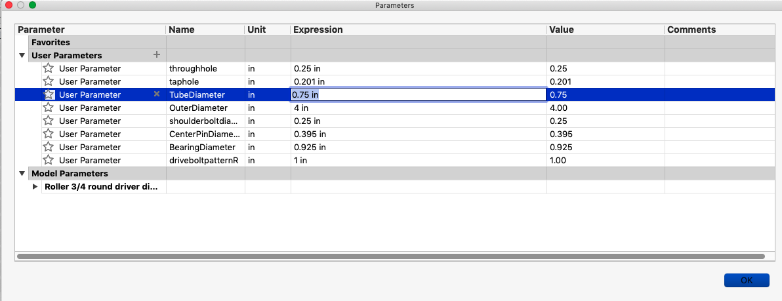Click the Favorites row in the parameter list
Viewport: 782px width, 301px height.
click(51, 42)
